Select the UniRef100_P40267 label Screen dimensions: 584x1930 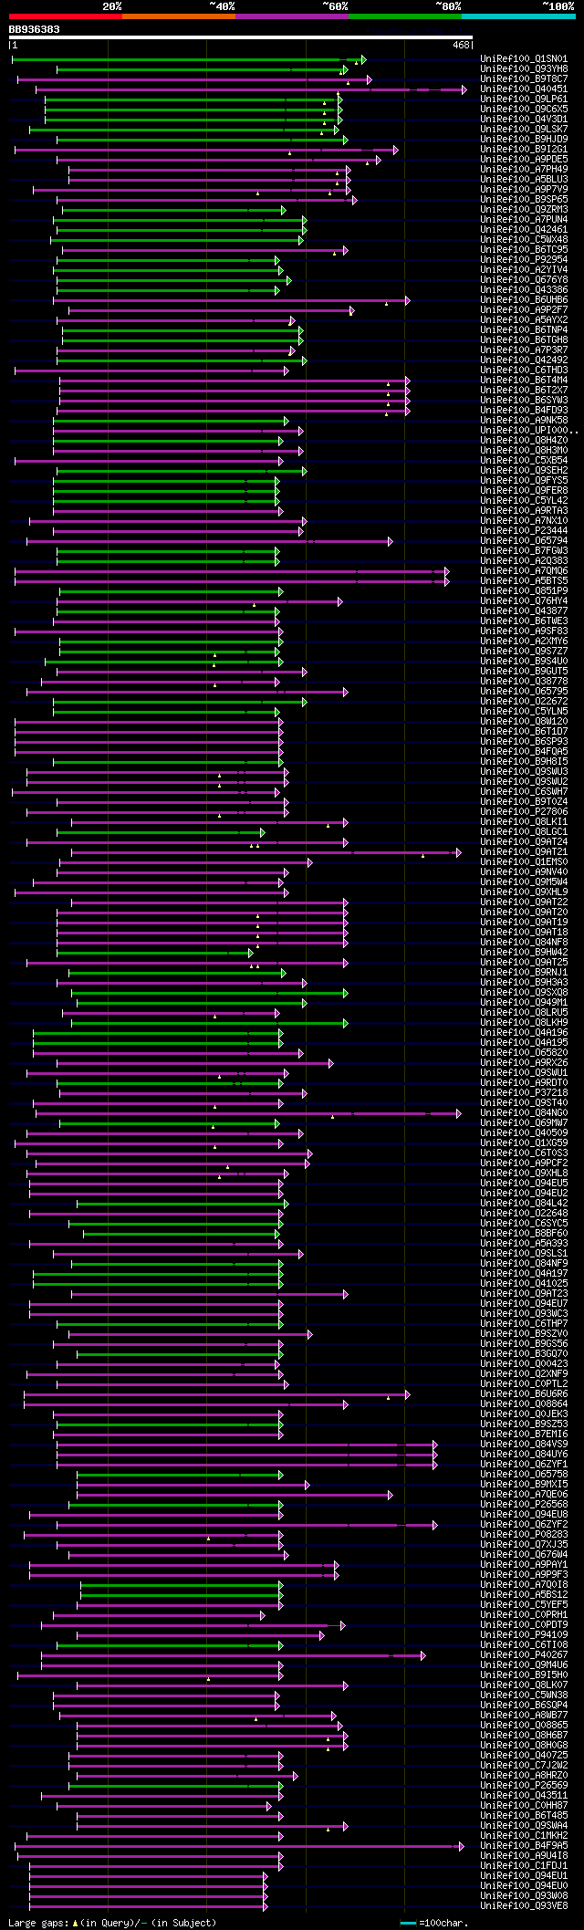point(524,1655)
